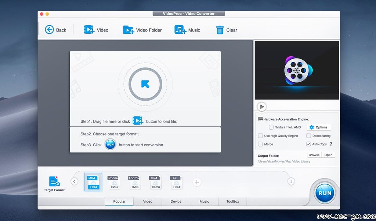Screen dimensions: 376x221
Task: Add a Video Folder
Action: (129, 30)
